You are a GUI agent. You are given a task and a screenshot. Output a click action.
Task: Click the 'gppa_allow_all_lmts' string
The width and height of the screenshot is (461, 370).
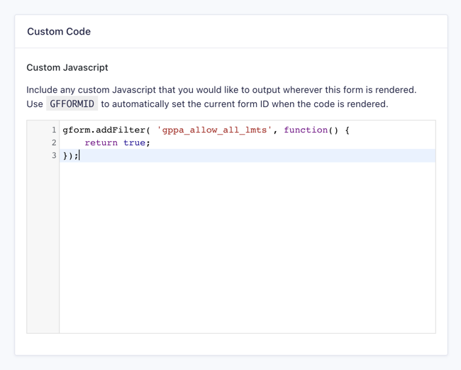pos(214,130)
